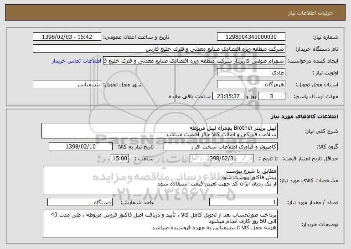Viewport: 351px width, 249px height.
Task: Click the label استان محل تحویل
Action: click(x=317, y=85)
